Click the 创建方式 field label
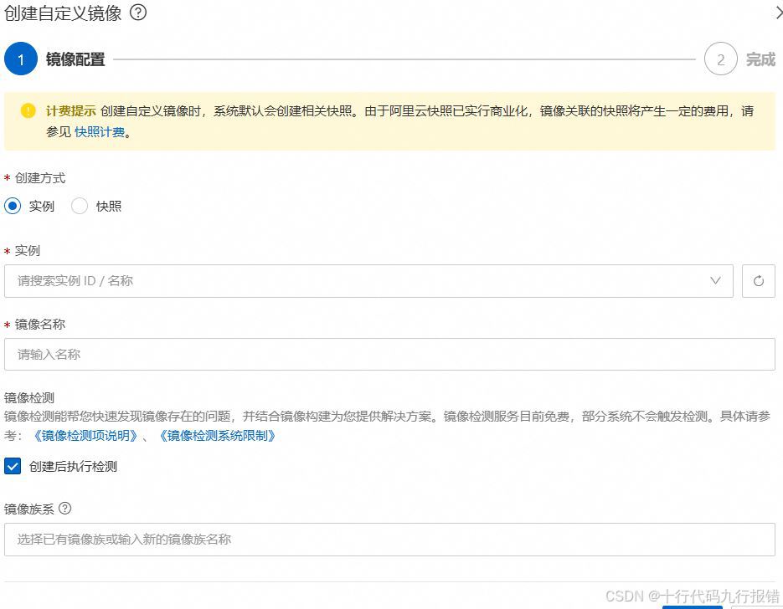Screen dimensions: 783x609 [x=40, y=178]
